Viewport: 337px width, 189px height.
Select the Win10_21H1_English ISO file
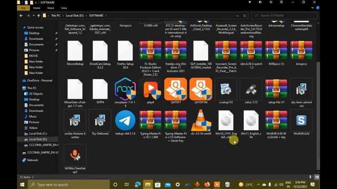226,120
